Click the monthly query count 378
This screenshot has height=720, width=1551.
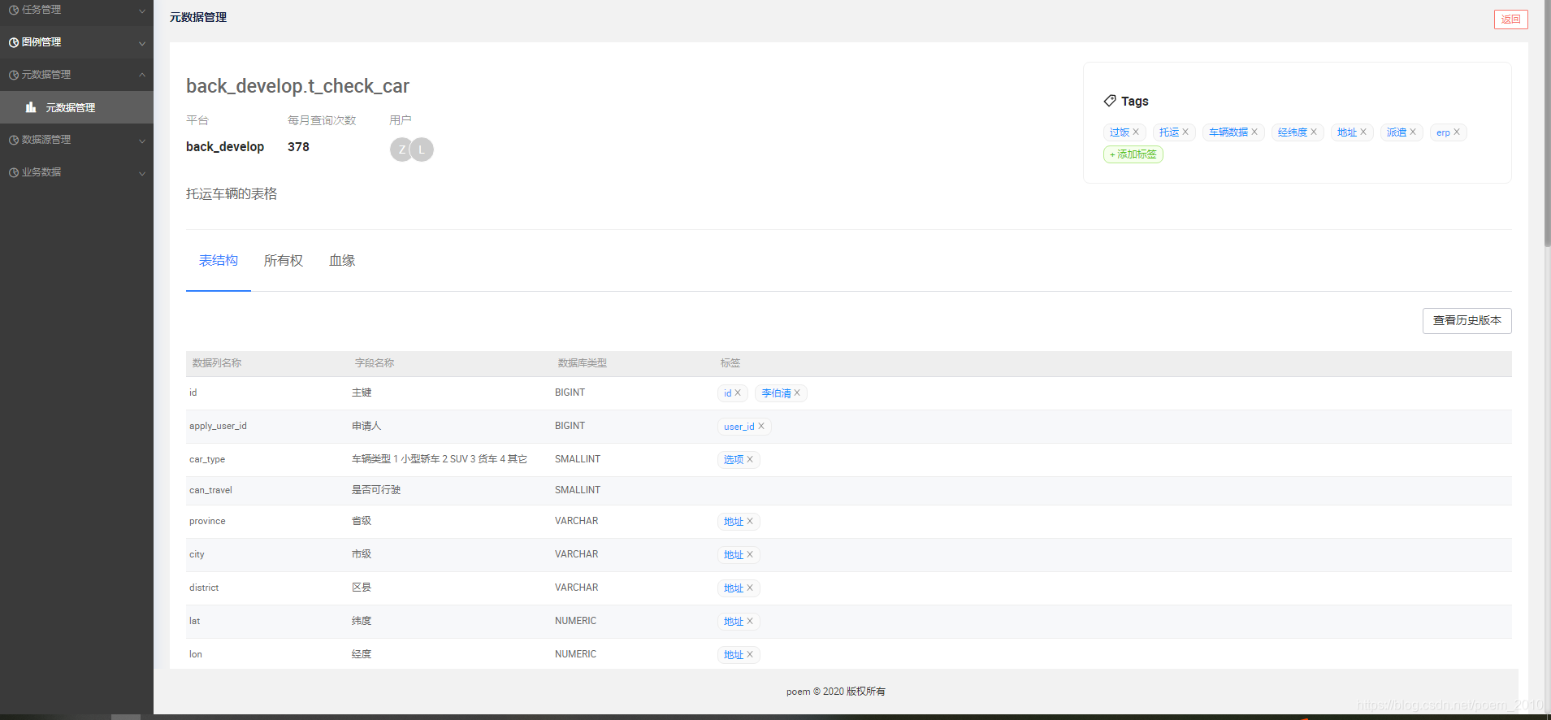[298, 147]
